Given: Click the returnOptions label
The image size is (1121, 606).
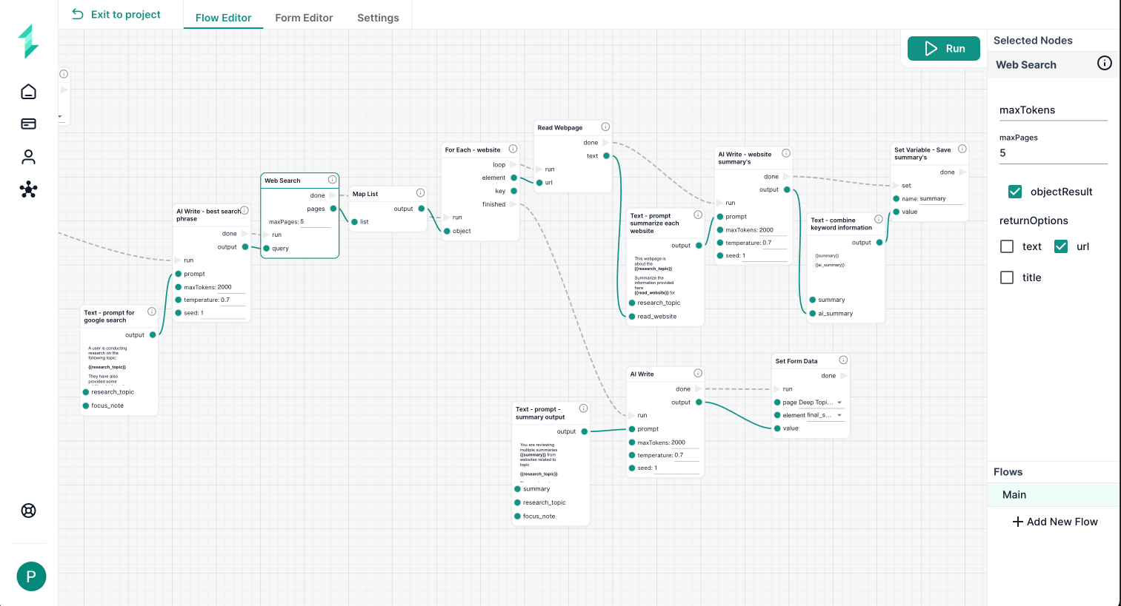Looking at the screenshot, I should 1034,220.
